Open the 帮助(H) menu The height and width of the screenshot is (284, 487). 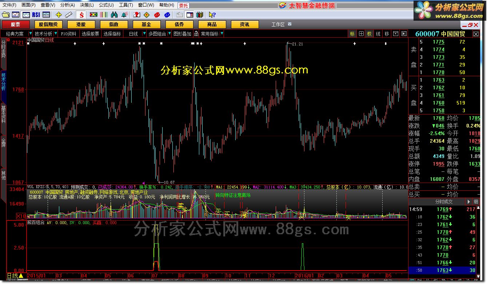click(x=167, y=5)
